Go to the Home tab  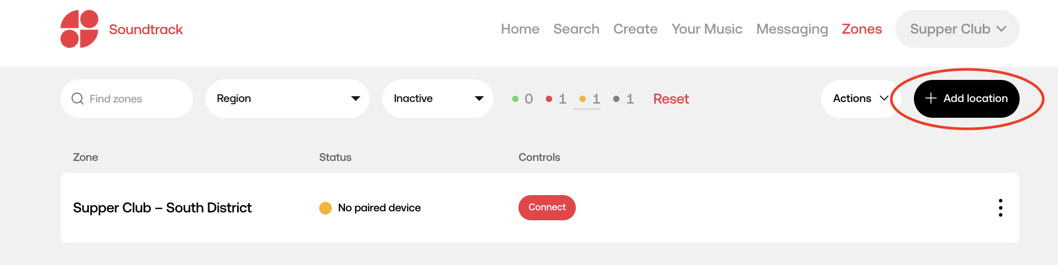coord(520,29)
